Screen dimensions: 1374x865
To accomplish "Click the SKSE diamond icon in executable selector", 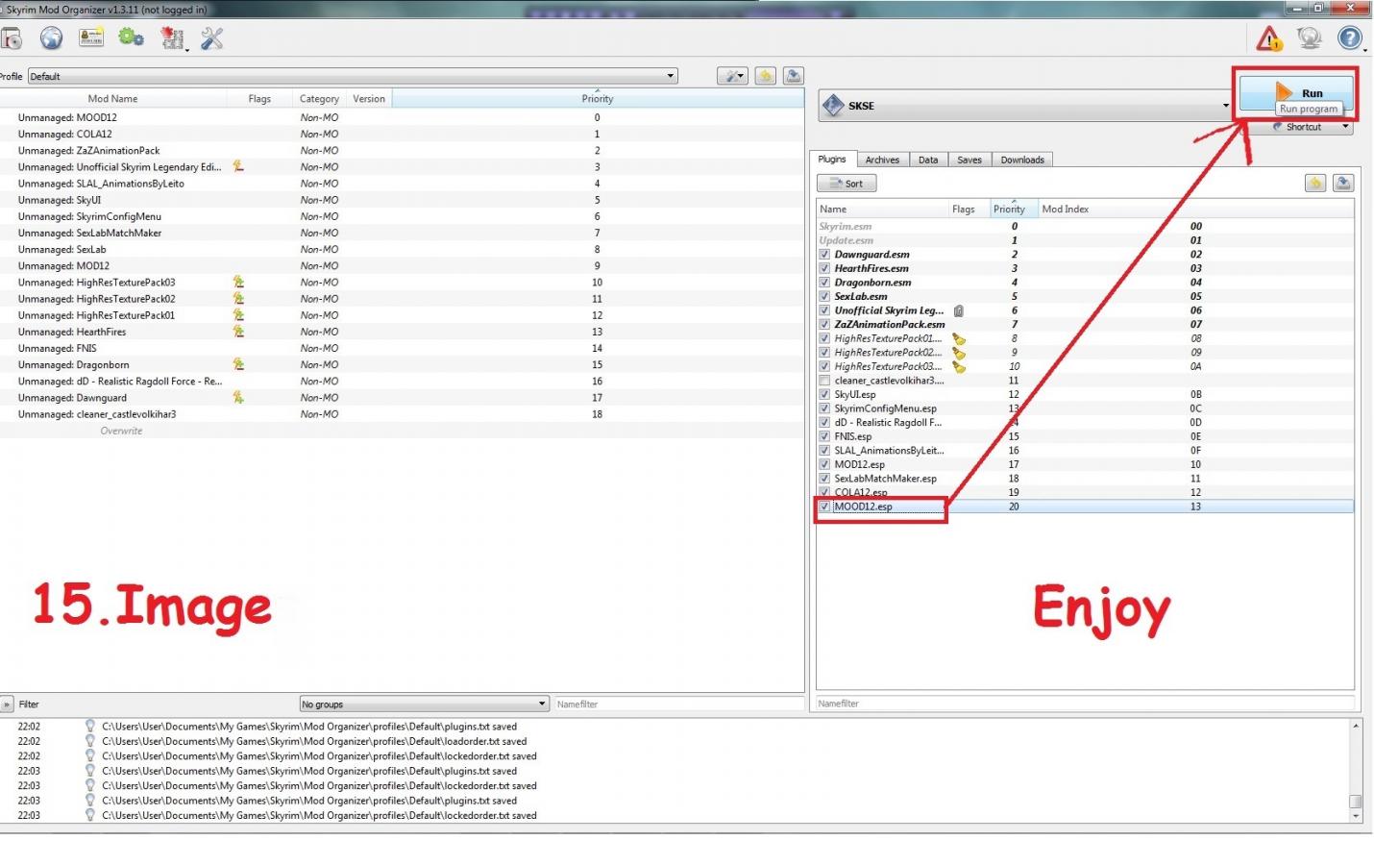I will pyautogui.click(x=833, y=106).
